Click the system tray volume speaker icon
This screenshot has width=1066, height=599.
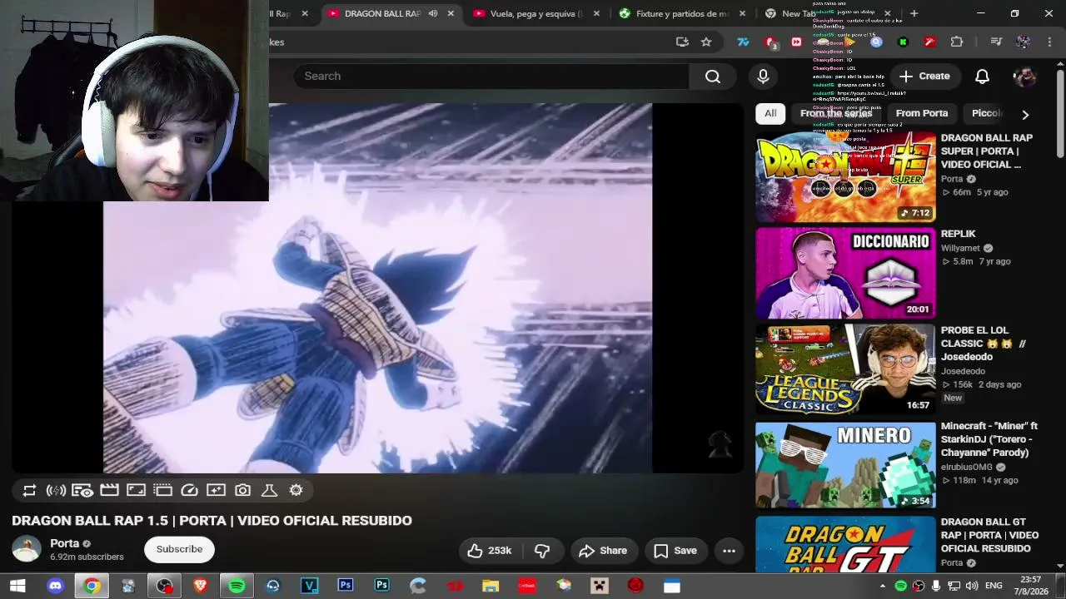pyautogui.click(x=971, y=586)
